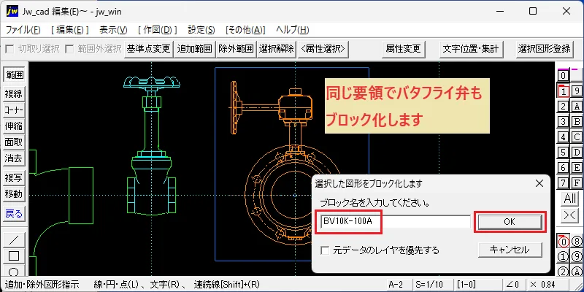Toggle layer F in the layer bar
The height and width of the screenshot is (292, 584).
pos(577,183)
